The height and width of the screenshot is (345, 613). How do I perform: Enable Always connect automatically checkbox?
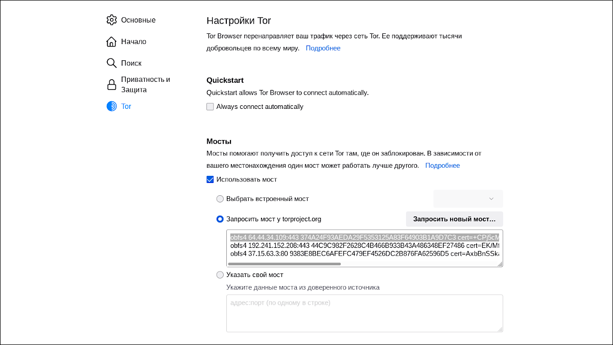pos(210,107)
